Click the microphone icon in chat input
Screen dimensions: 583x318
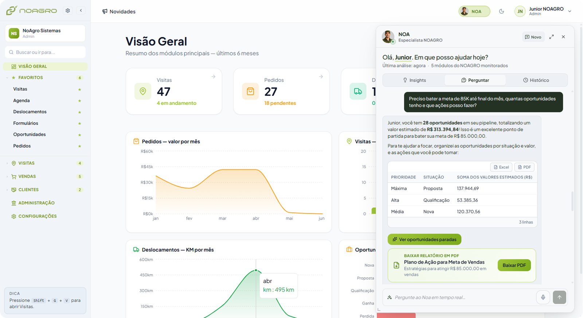[543, 297]
